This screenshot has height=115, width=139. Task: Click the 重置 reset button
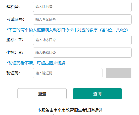tap(42, 94)
